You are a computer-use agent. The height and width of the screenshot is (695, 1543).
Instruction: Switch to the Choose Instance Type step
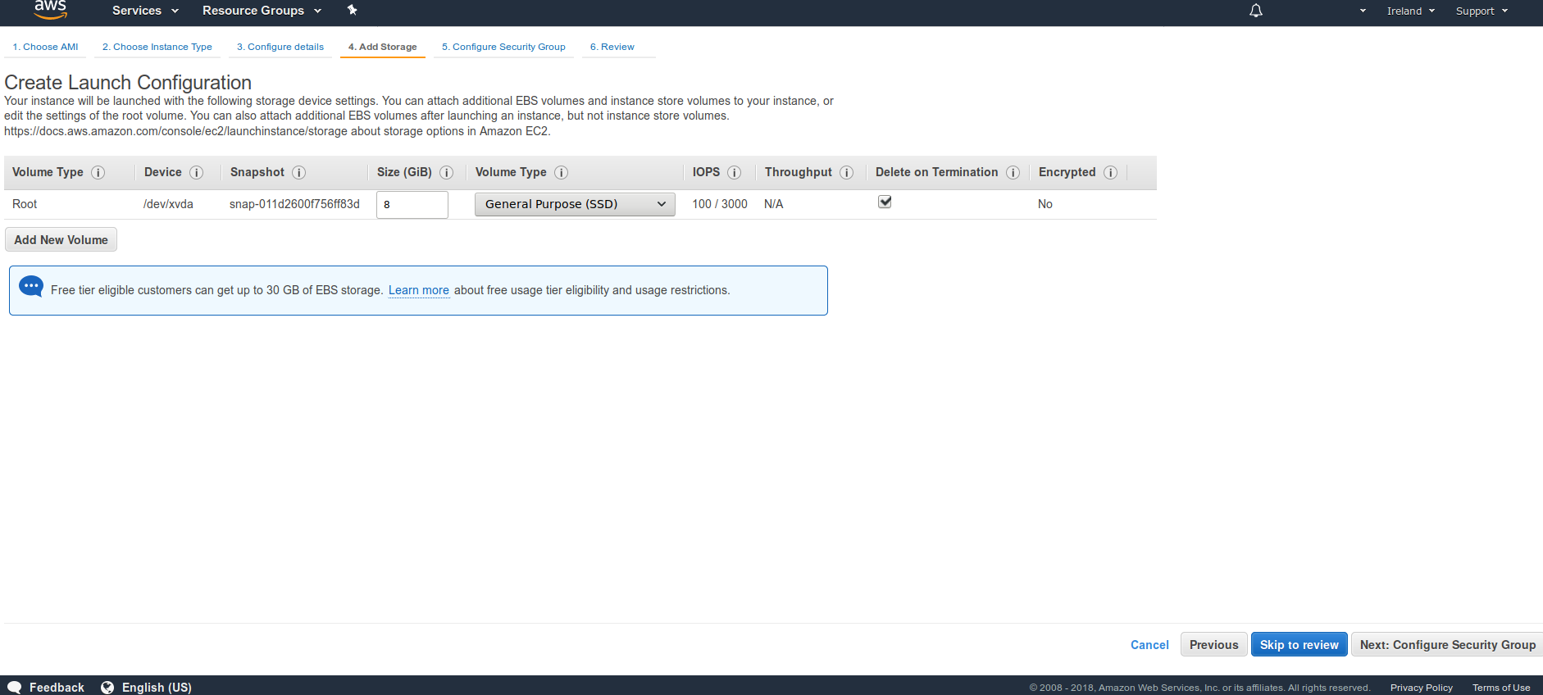[x=157, y=47]
